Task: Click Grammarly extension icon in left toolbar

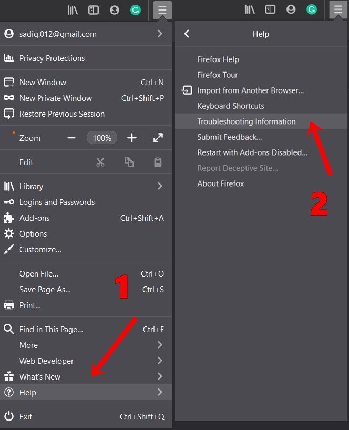Action: tap(136, 10)
